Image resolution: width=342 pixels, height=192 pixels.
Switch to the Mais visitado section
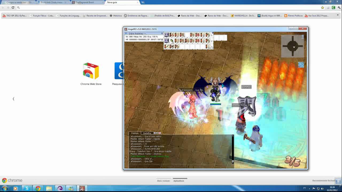point(164,181)
